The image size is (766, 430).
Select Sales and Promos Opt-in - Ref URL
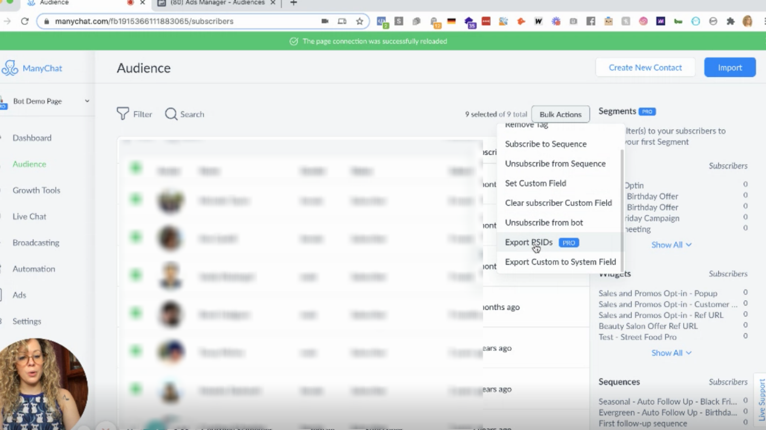pos(661,315)
